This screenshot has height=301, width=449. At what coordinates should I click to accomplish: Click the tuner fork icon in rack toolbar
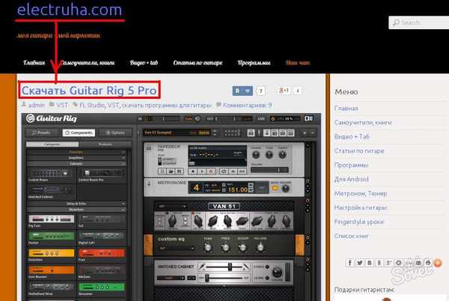click(259, 133)
